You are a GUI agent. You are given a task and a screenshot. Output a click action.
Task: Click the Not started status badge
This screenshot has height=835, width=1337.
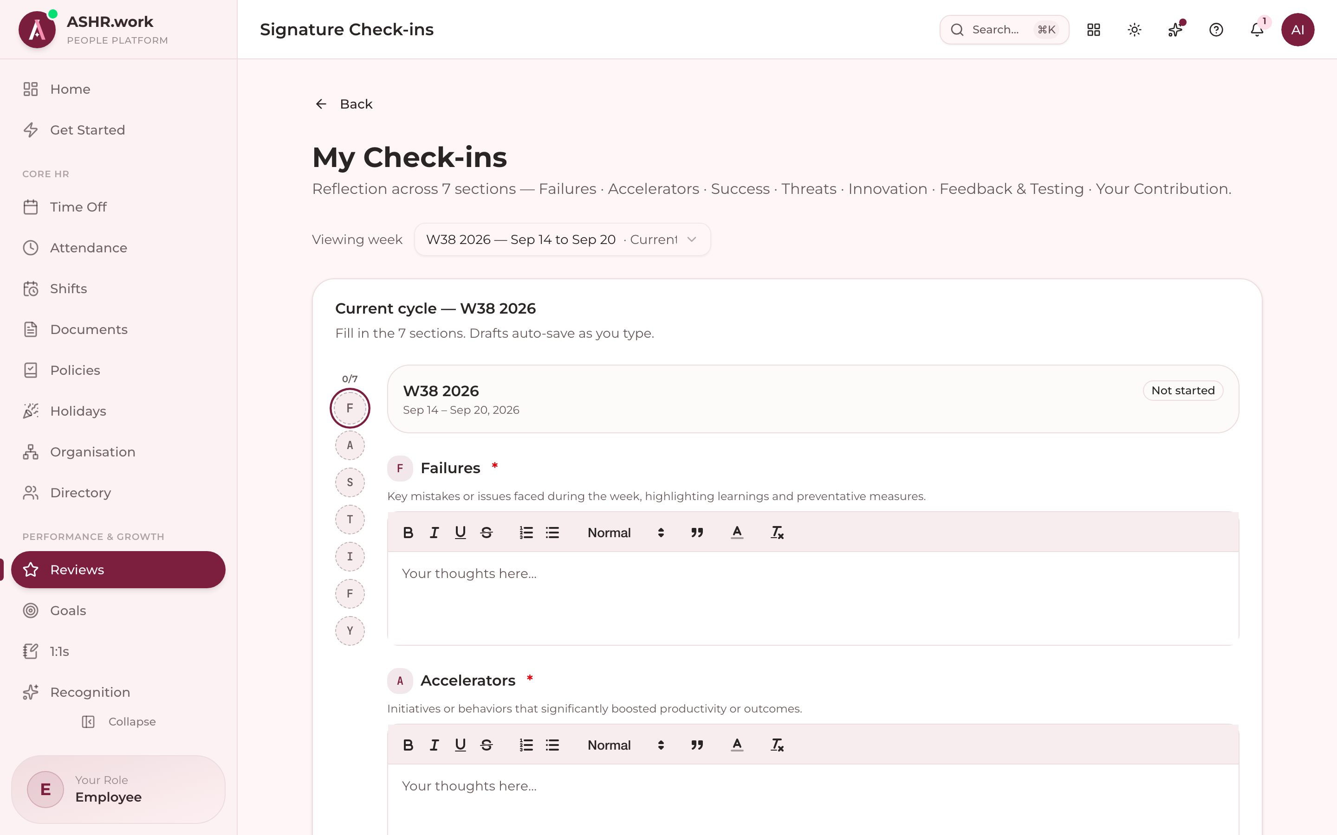coord(1183,391)
